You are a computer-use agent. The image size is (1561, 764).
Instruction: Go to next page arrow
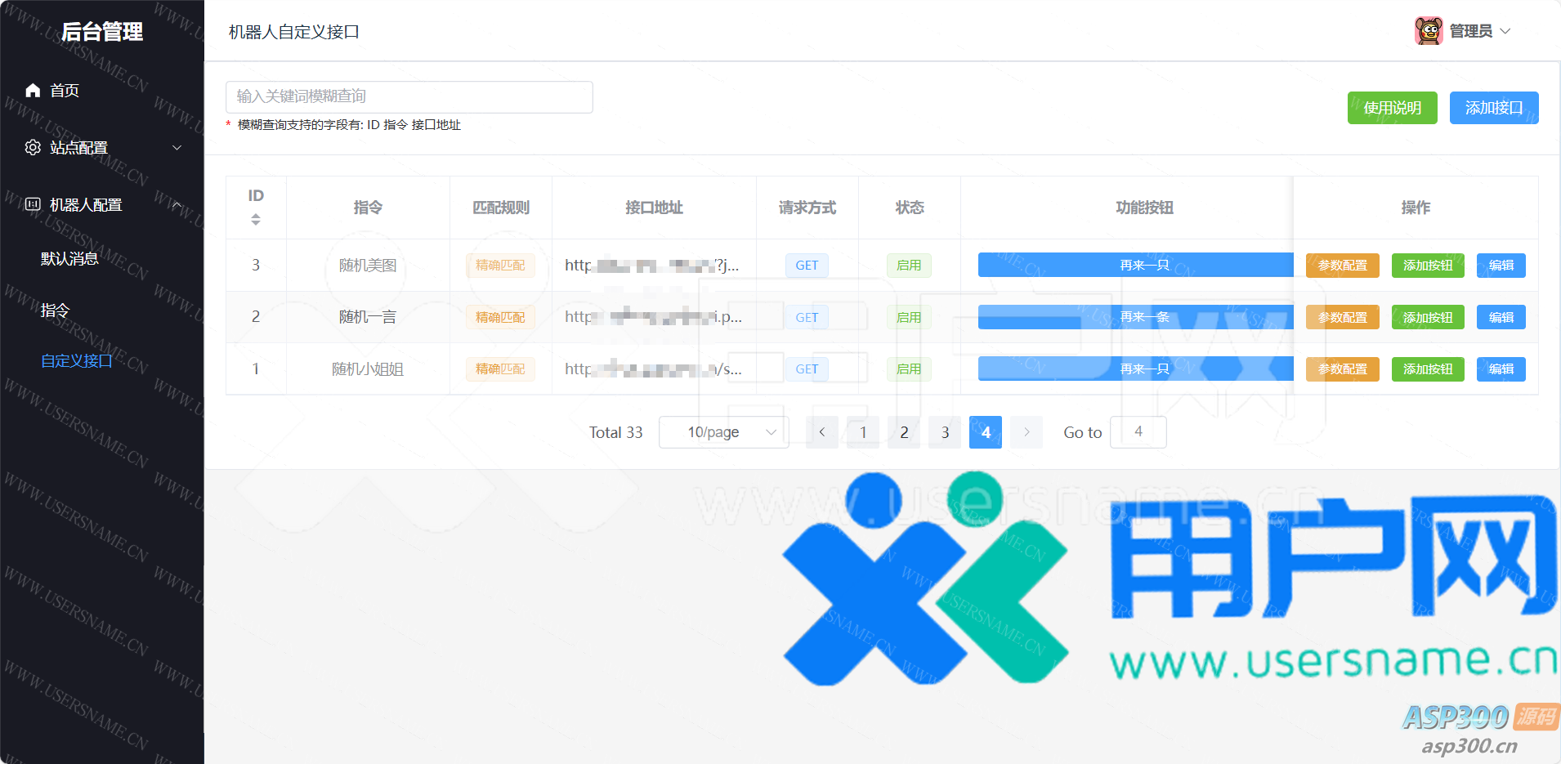[x=1027, y=432]
